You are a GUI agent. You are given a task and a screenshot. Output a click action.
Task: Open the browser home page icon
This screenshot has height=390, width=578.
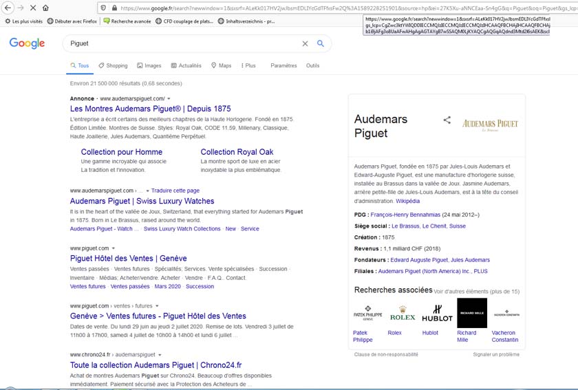(45, 8)
